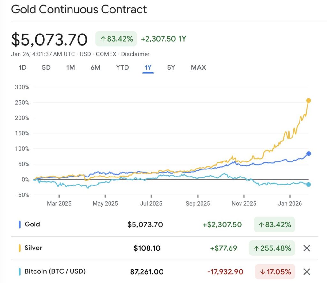Remove Bitcoin (BTC / USD) comparison
The height and width of the screenshot is (283, 327).
306,271
